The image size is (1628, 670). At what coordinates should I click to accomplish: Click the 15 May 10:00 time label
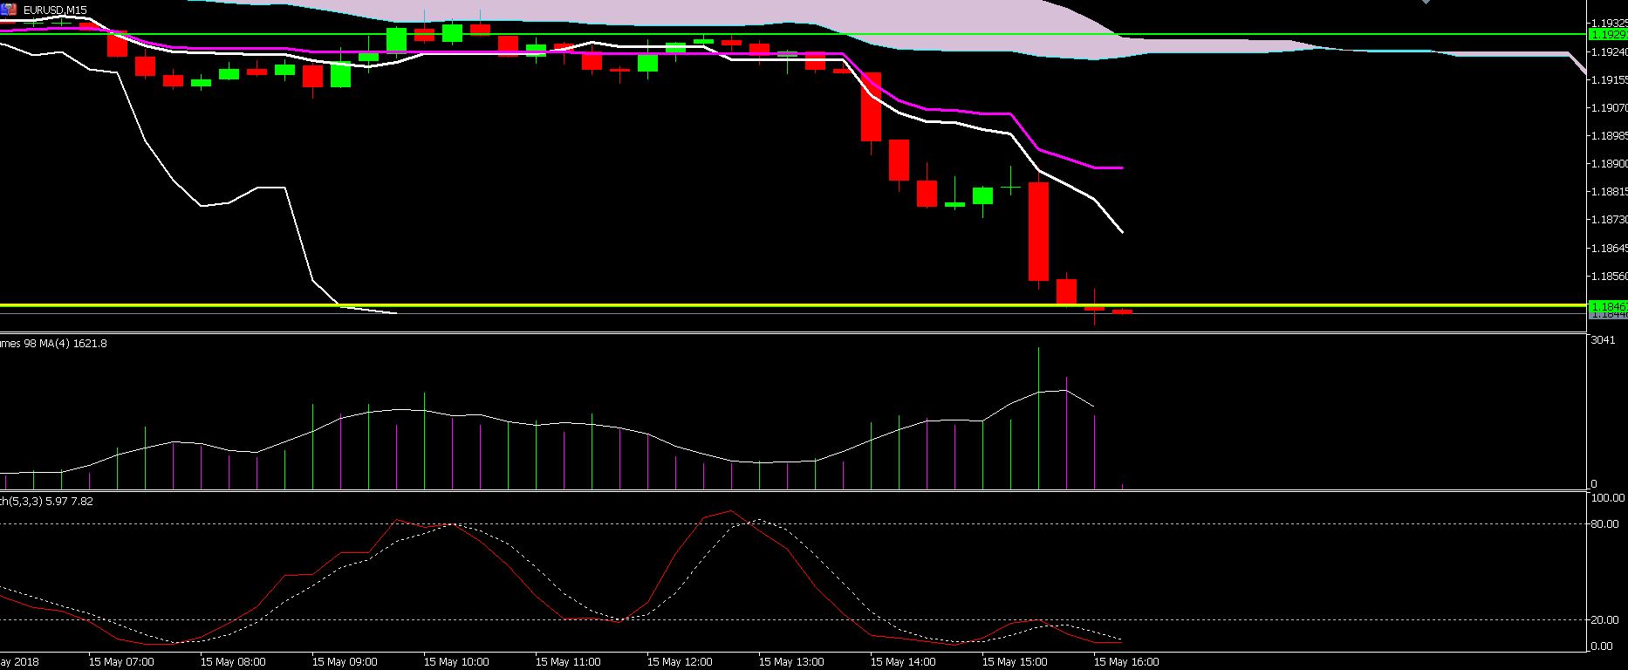click(x=456, y=662)
